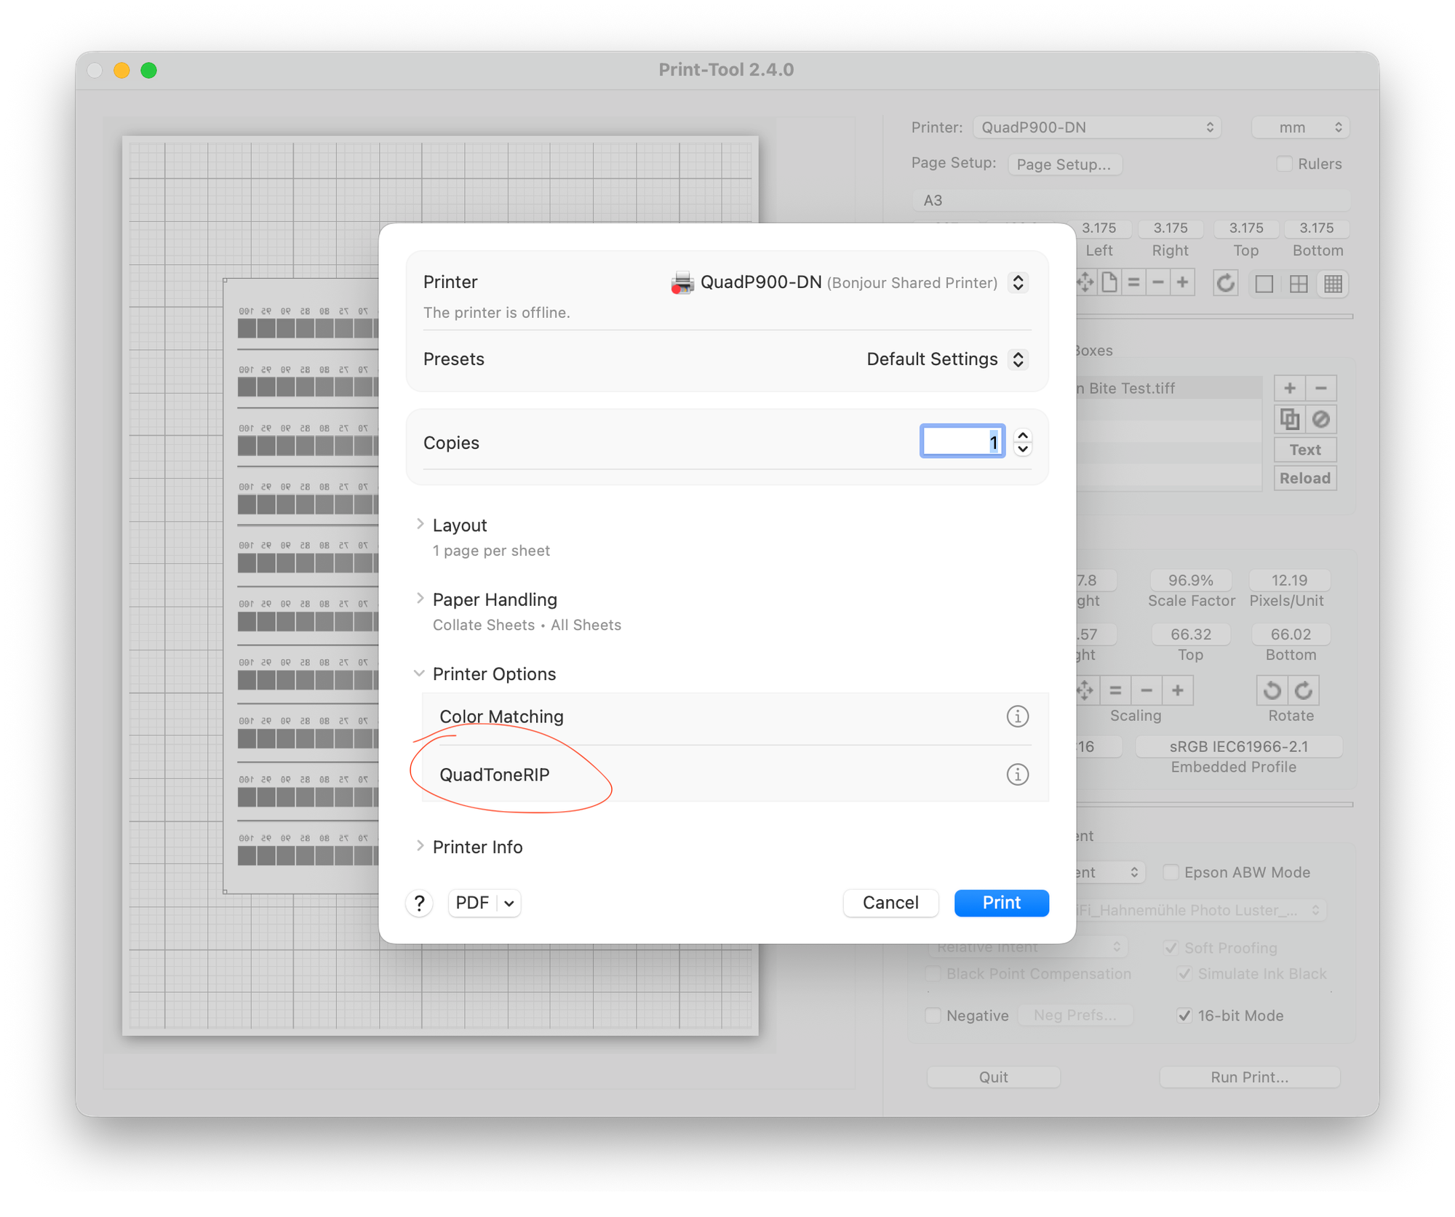Viewport: 1455px width, 1217px height.
Task: Click the Run Print… button
Action: (1249, 1077)
